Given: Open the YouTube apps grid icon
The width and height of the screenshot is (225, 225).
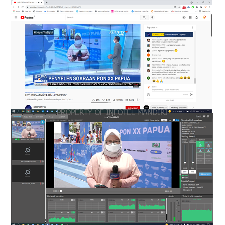Looking at the screenshot, I should tap(190, 17).
